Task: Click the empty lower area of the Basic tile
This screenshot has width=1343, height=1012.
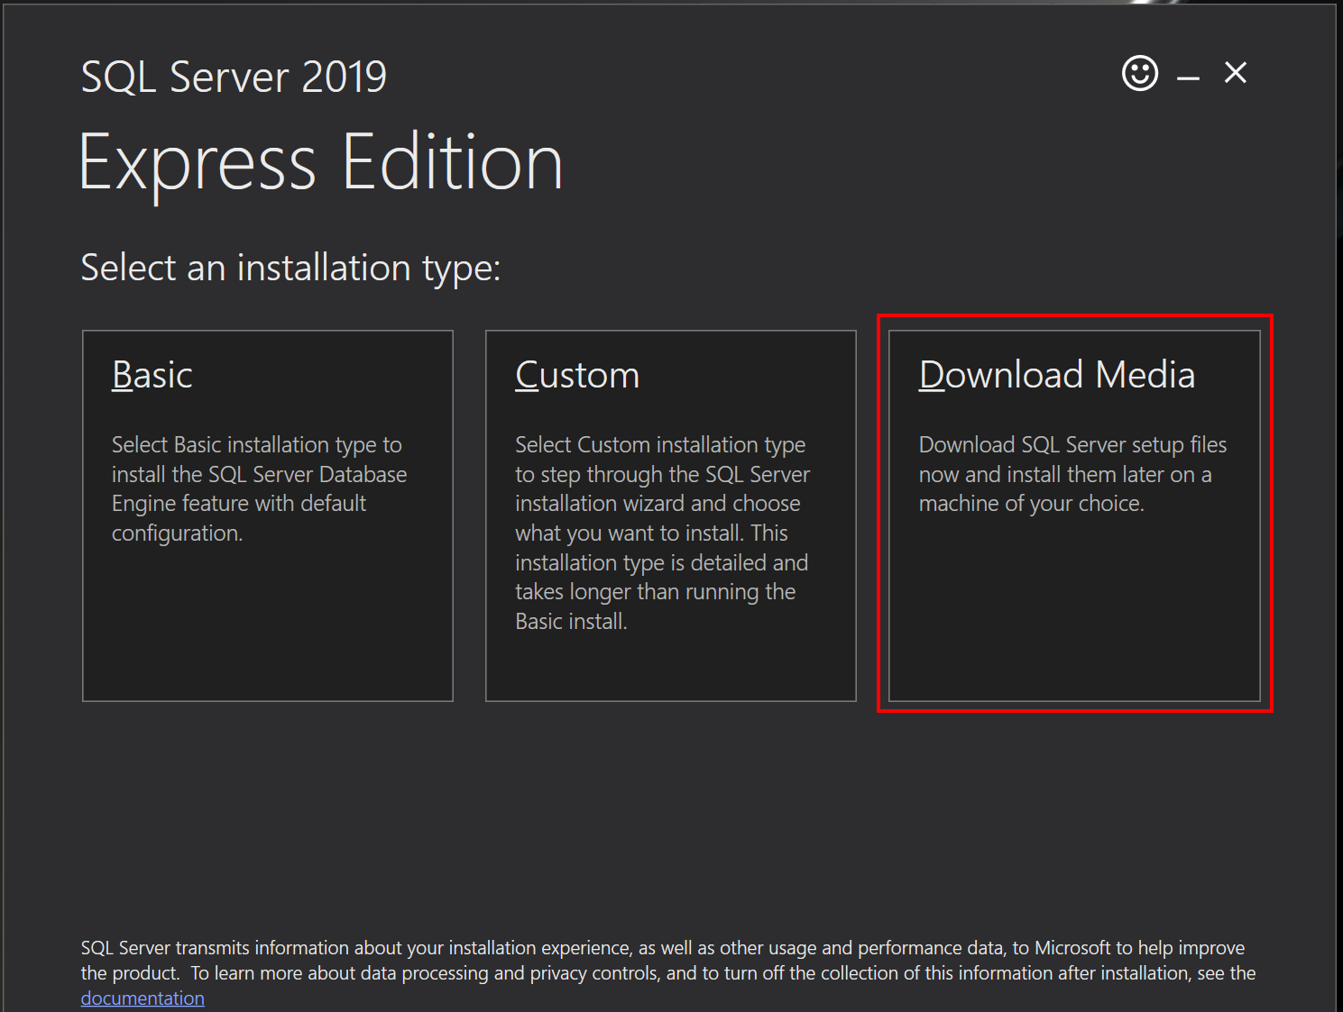Action: coord(268,622)
